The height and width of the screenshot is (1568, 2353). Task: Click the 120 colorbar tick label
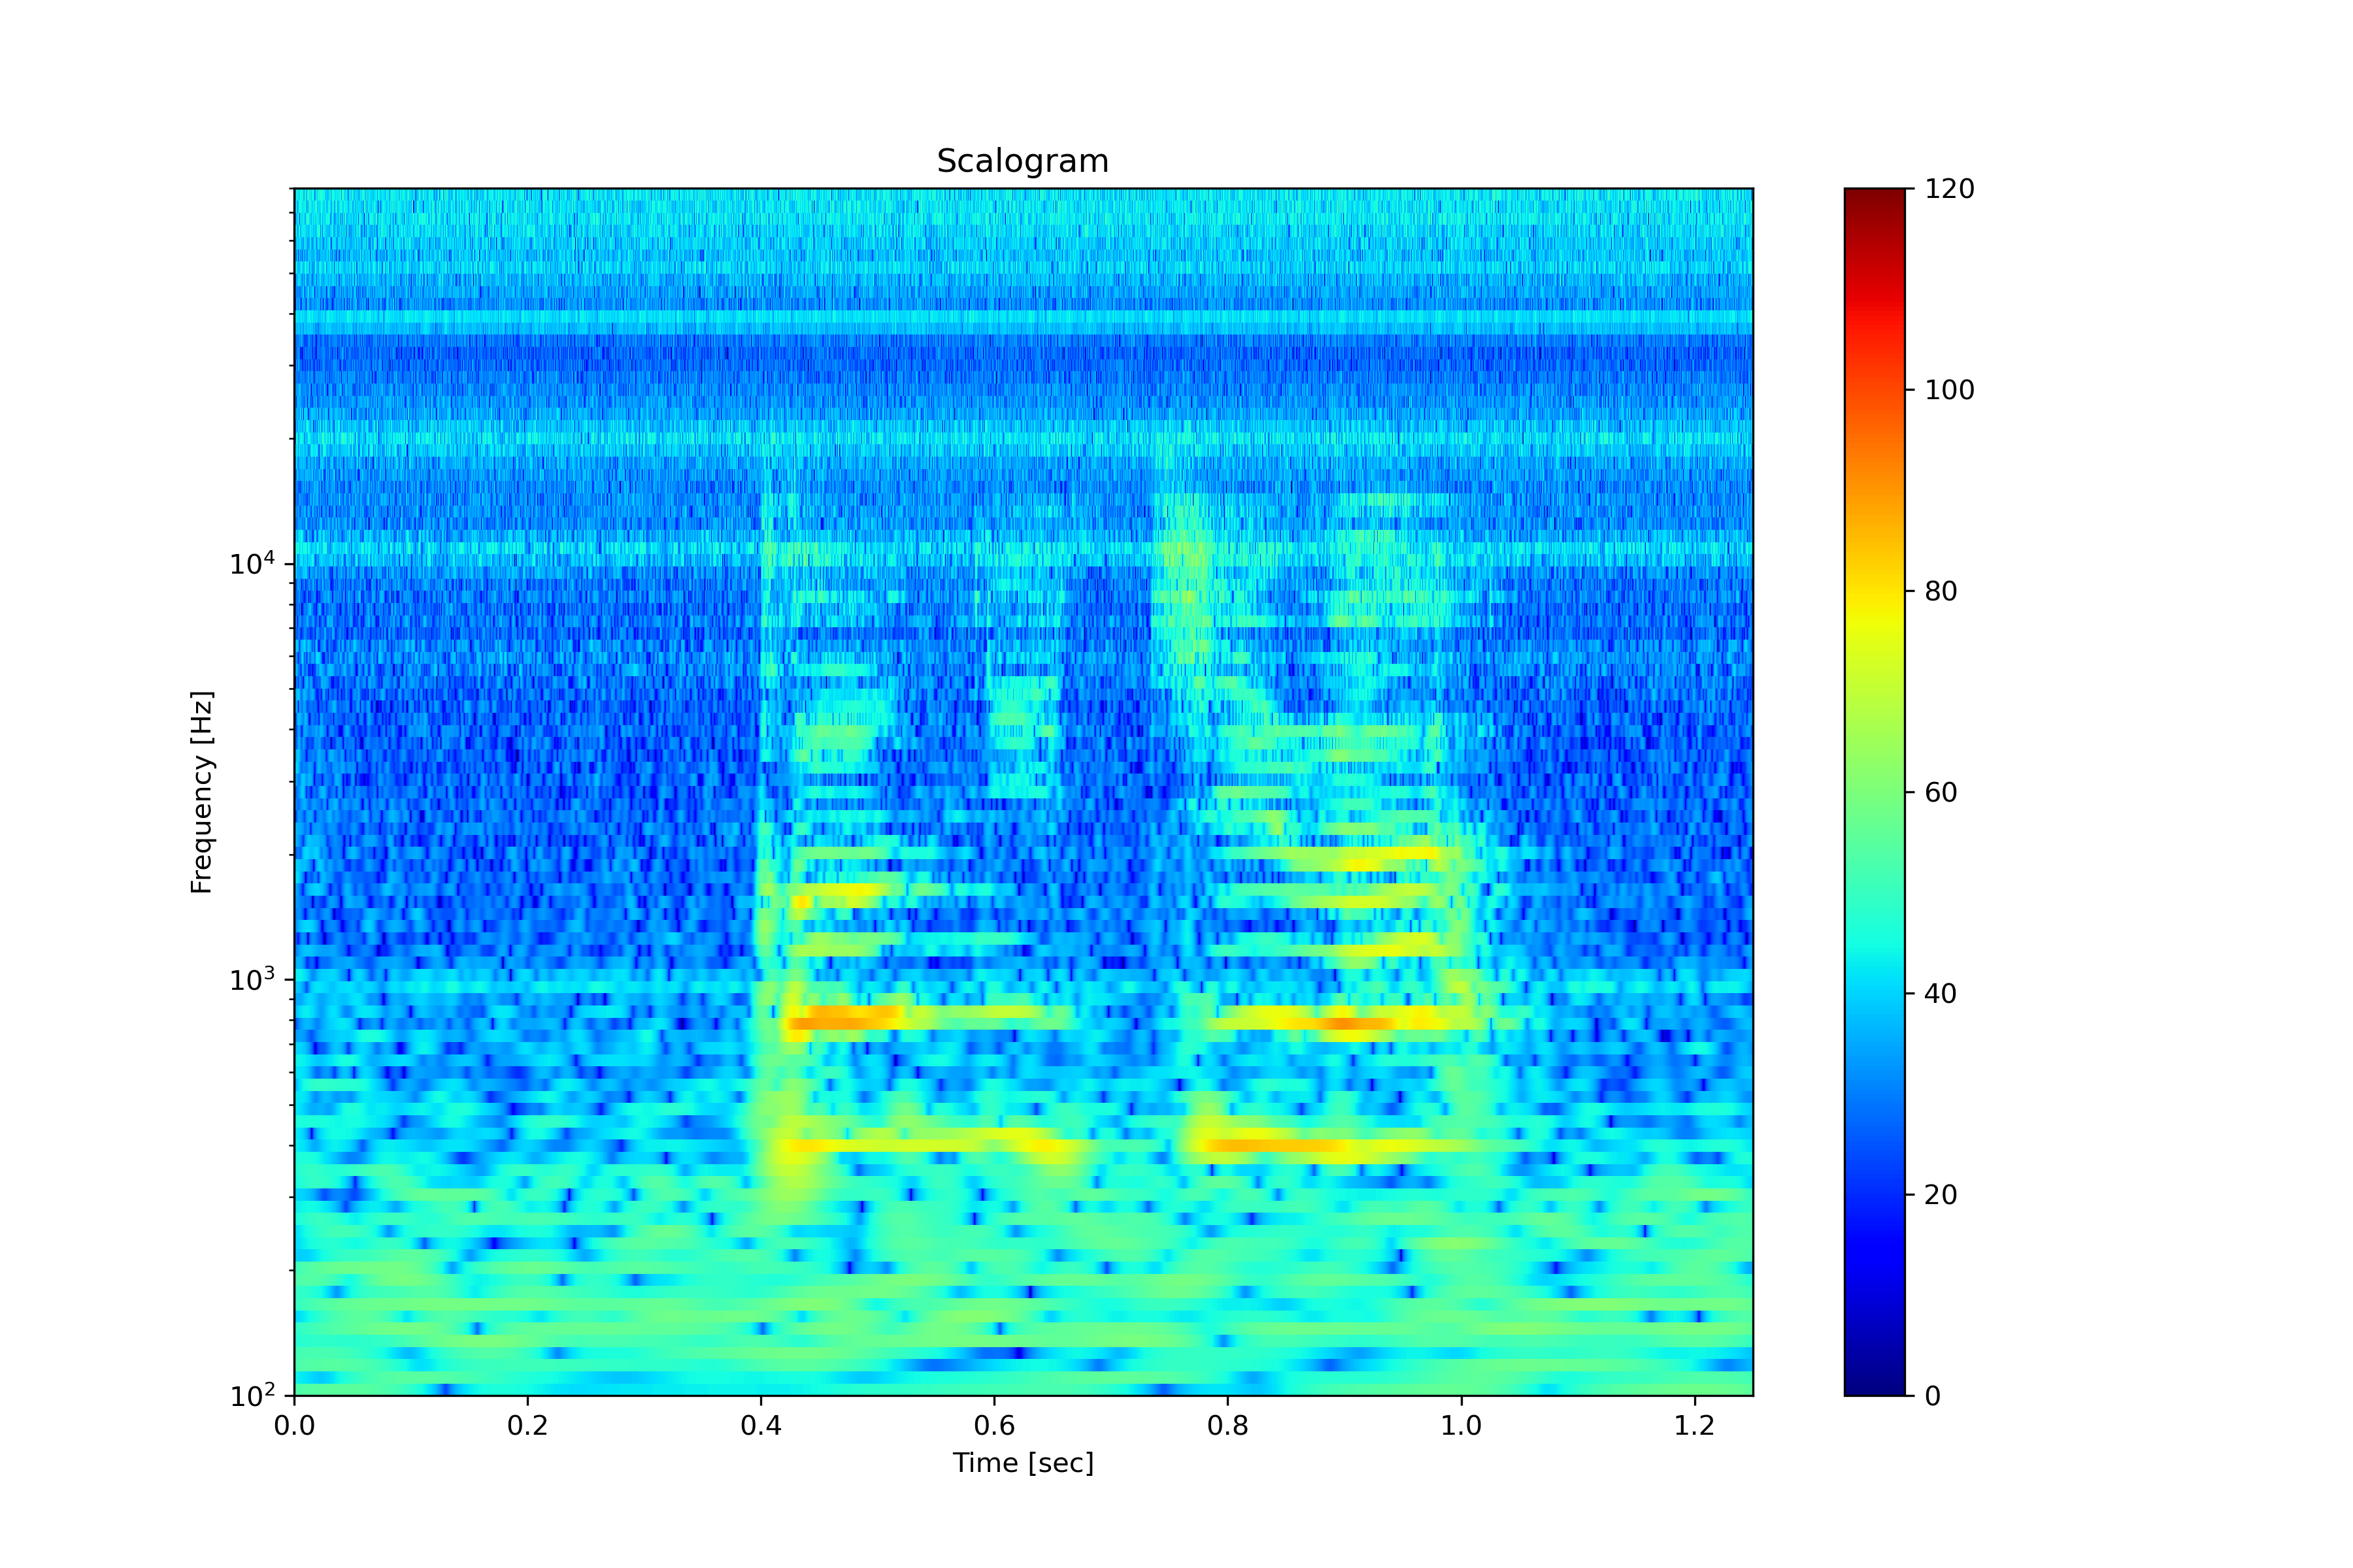[1949, 189]
